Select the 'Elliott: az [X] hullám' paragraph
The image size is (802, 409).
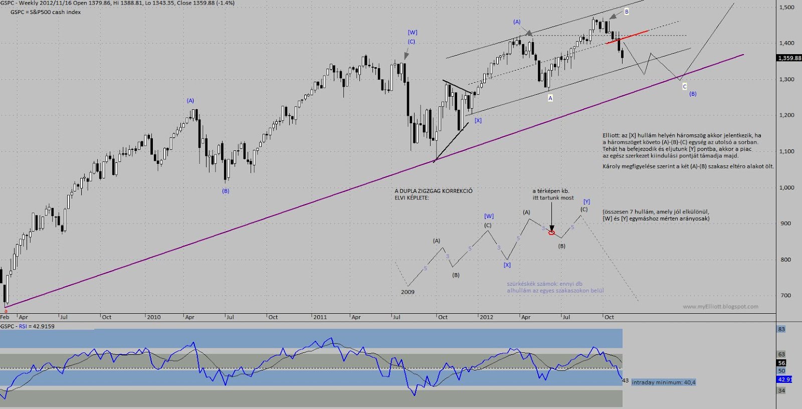682,145
